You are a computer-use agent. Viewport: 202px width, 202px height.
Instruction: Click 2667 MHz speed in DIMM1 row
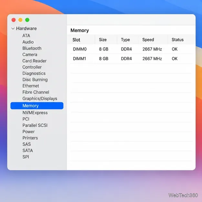pos(152,58)
